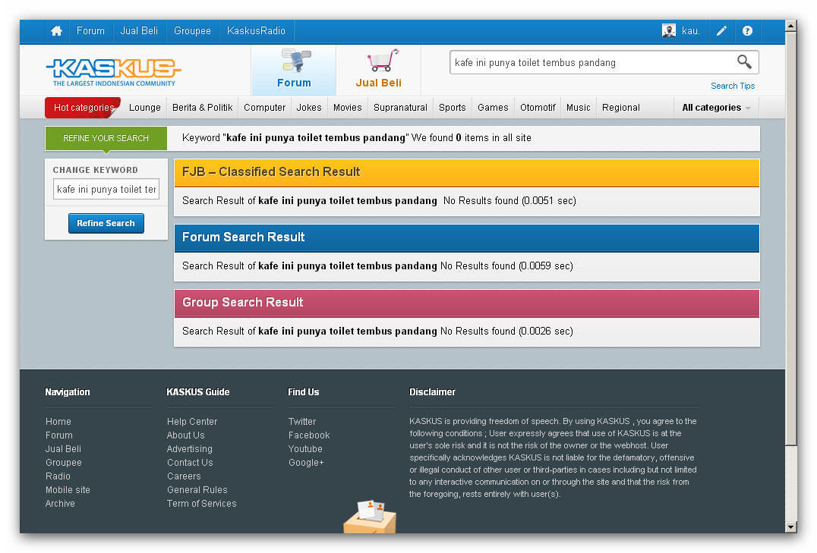Click the user avatar picture
This screenshot has height=553, width=817.
[668, 30]
